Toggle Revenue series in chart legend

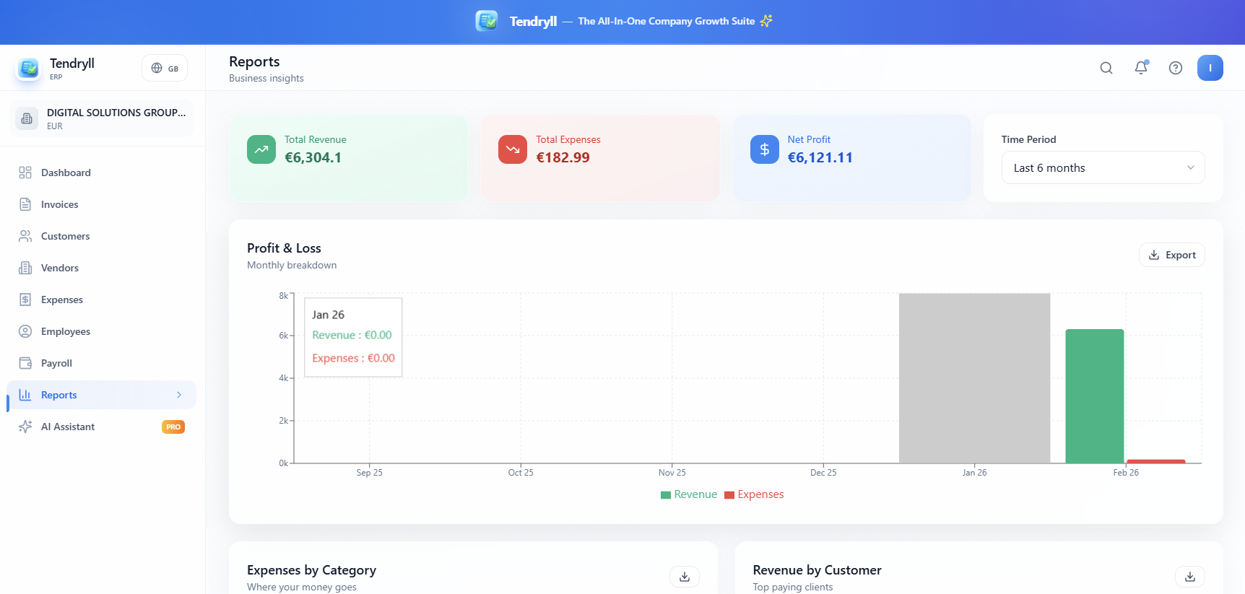[688, 494]
